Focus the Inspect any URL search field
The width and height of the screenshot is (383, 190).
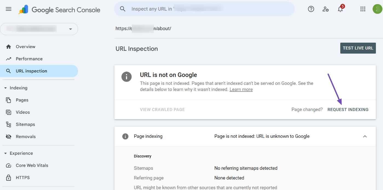(204, 9)
